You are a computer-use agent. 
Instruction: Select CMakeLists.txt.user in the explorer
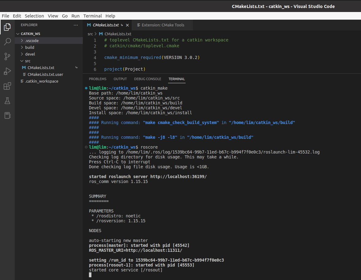coord(49,74)
